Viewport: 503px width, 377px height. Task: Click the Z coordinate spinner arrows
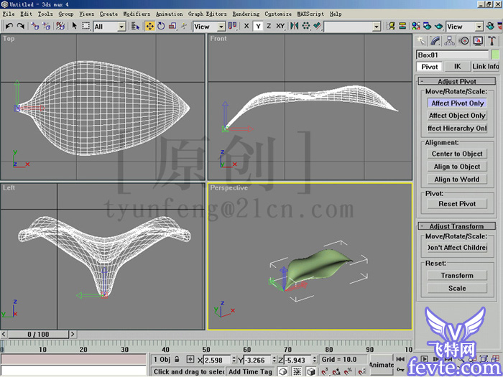tap(315, 360)
